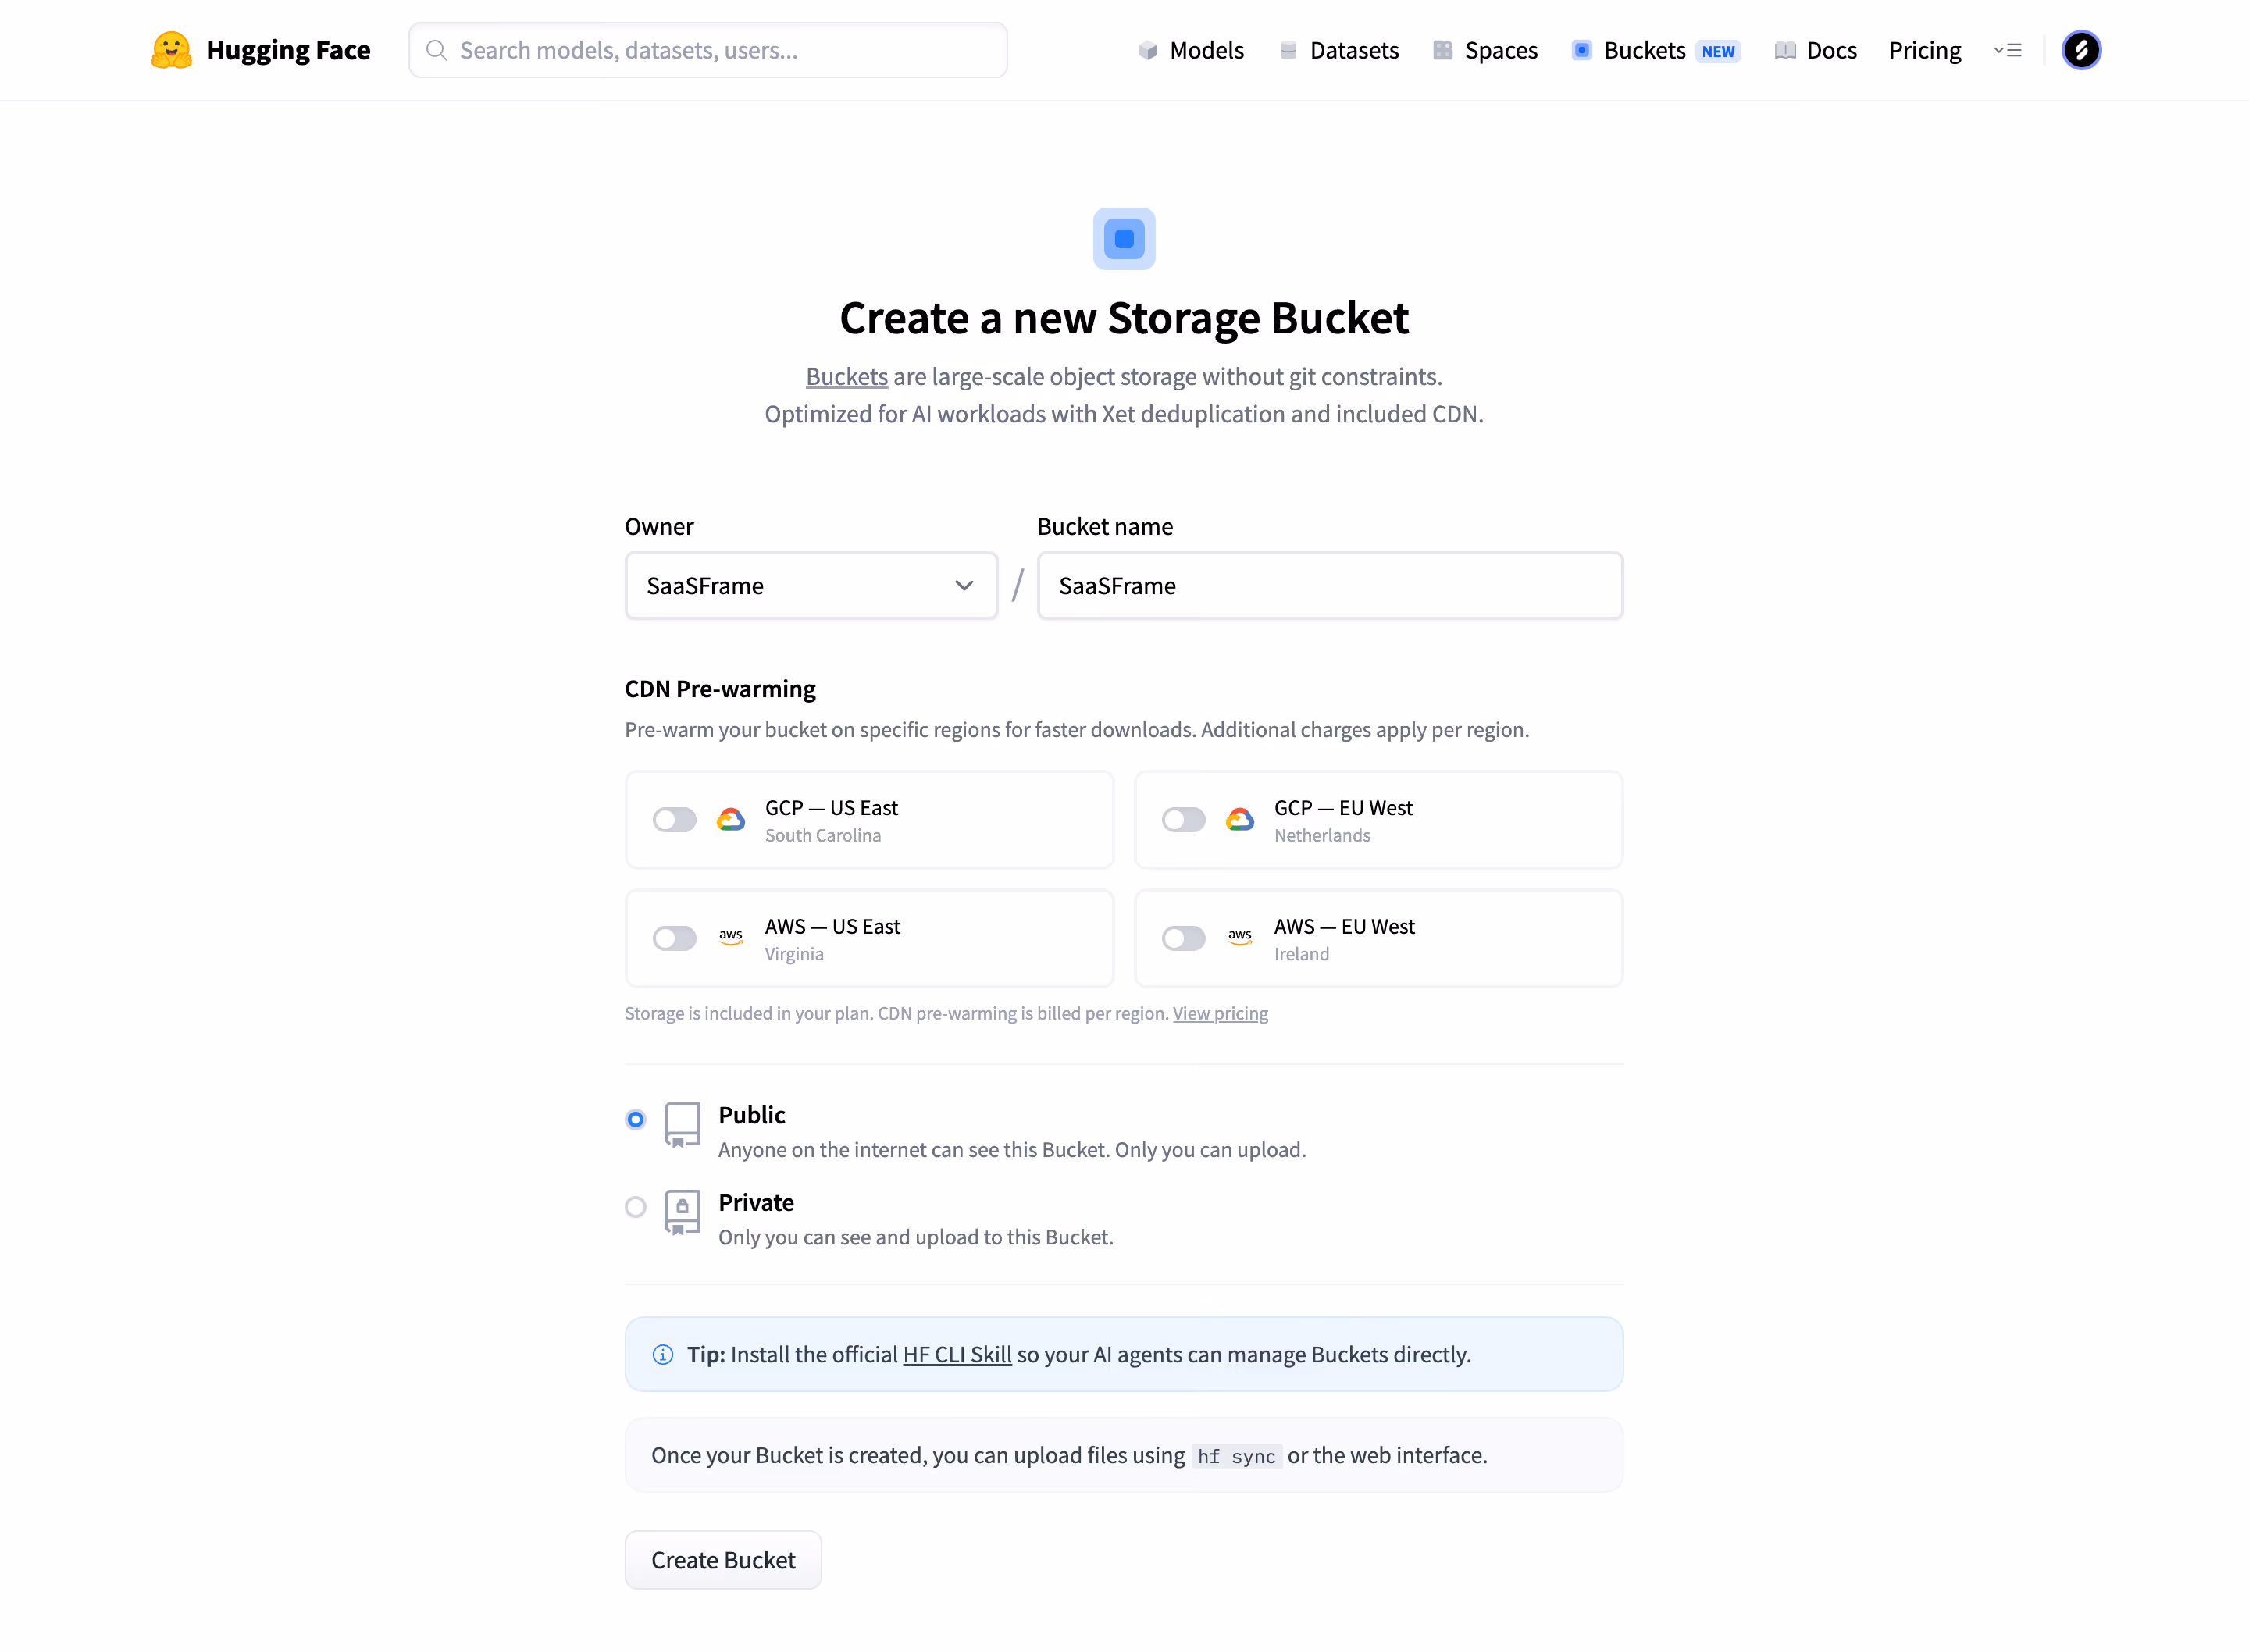This screenshot has width=2249, height=1652.
Task: Click Google Cloud logo for EU West
Action: click(1240, 820)
